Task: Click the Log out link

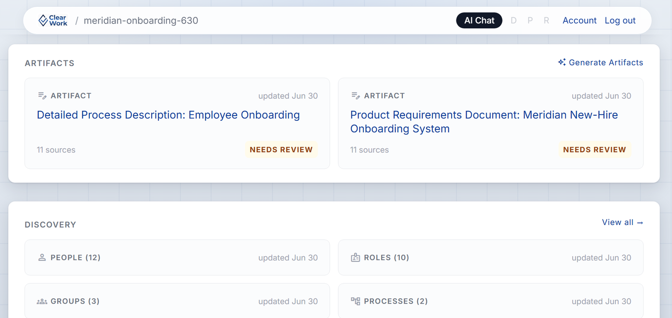Action: [x=620, y=21]
